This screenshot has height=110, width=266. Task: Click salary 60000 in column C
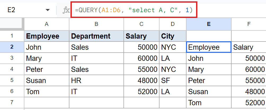pos(141,58)
